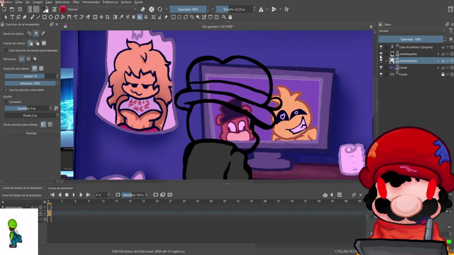Unlock the locked Fondo layer padlock
Image resolution: width=454 pixels, height=255 pixels.
[x=443, y=74]
